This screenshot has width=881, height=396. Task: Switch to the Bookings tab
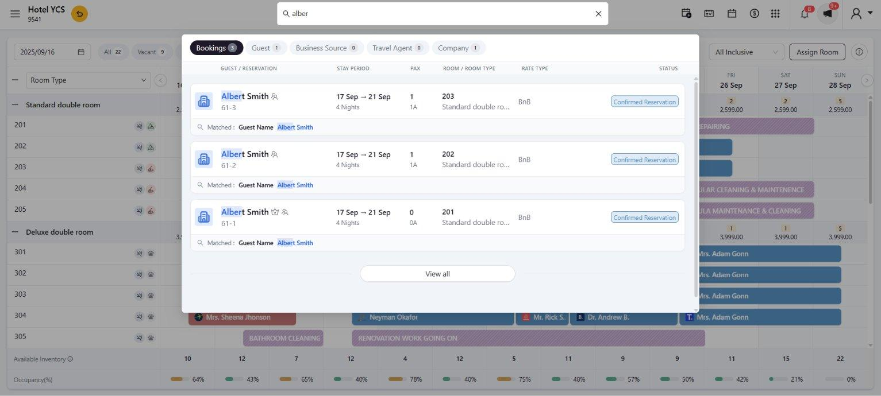[x=217, y=48]
